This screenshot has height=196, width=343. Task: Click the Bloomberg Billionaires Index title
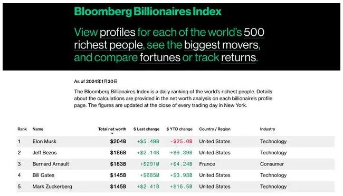pyautogui.click(x=148, y=12)
